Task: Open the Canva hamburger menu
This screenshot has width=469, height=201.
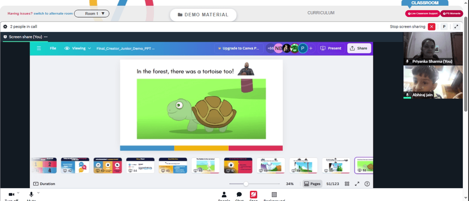Action: [x=39, y=48]
